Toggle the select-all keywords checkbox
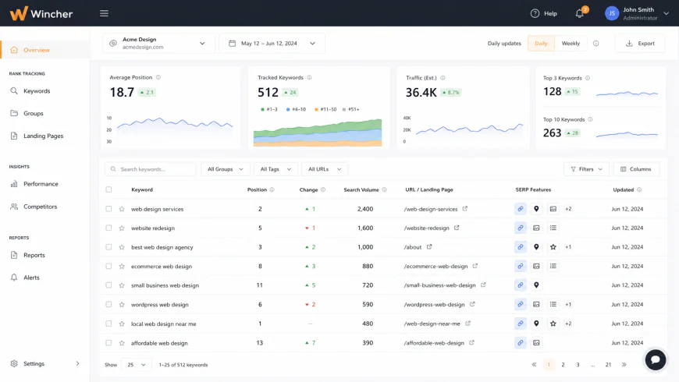 (108, 189)
